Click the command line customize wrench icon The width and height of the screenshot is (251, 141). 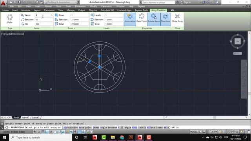(x=2, y=128)
